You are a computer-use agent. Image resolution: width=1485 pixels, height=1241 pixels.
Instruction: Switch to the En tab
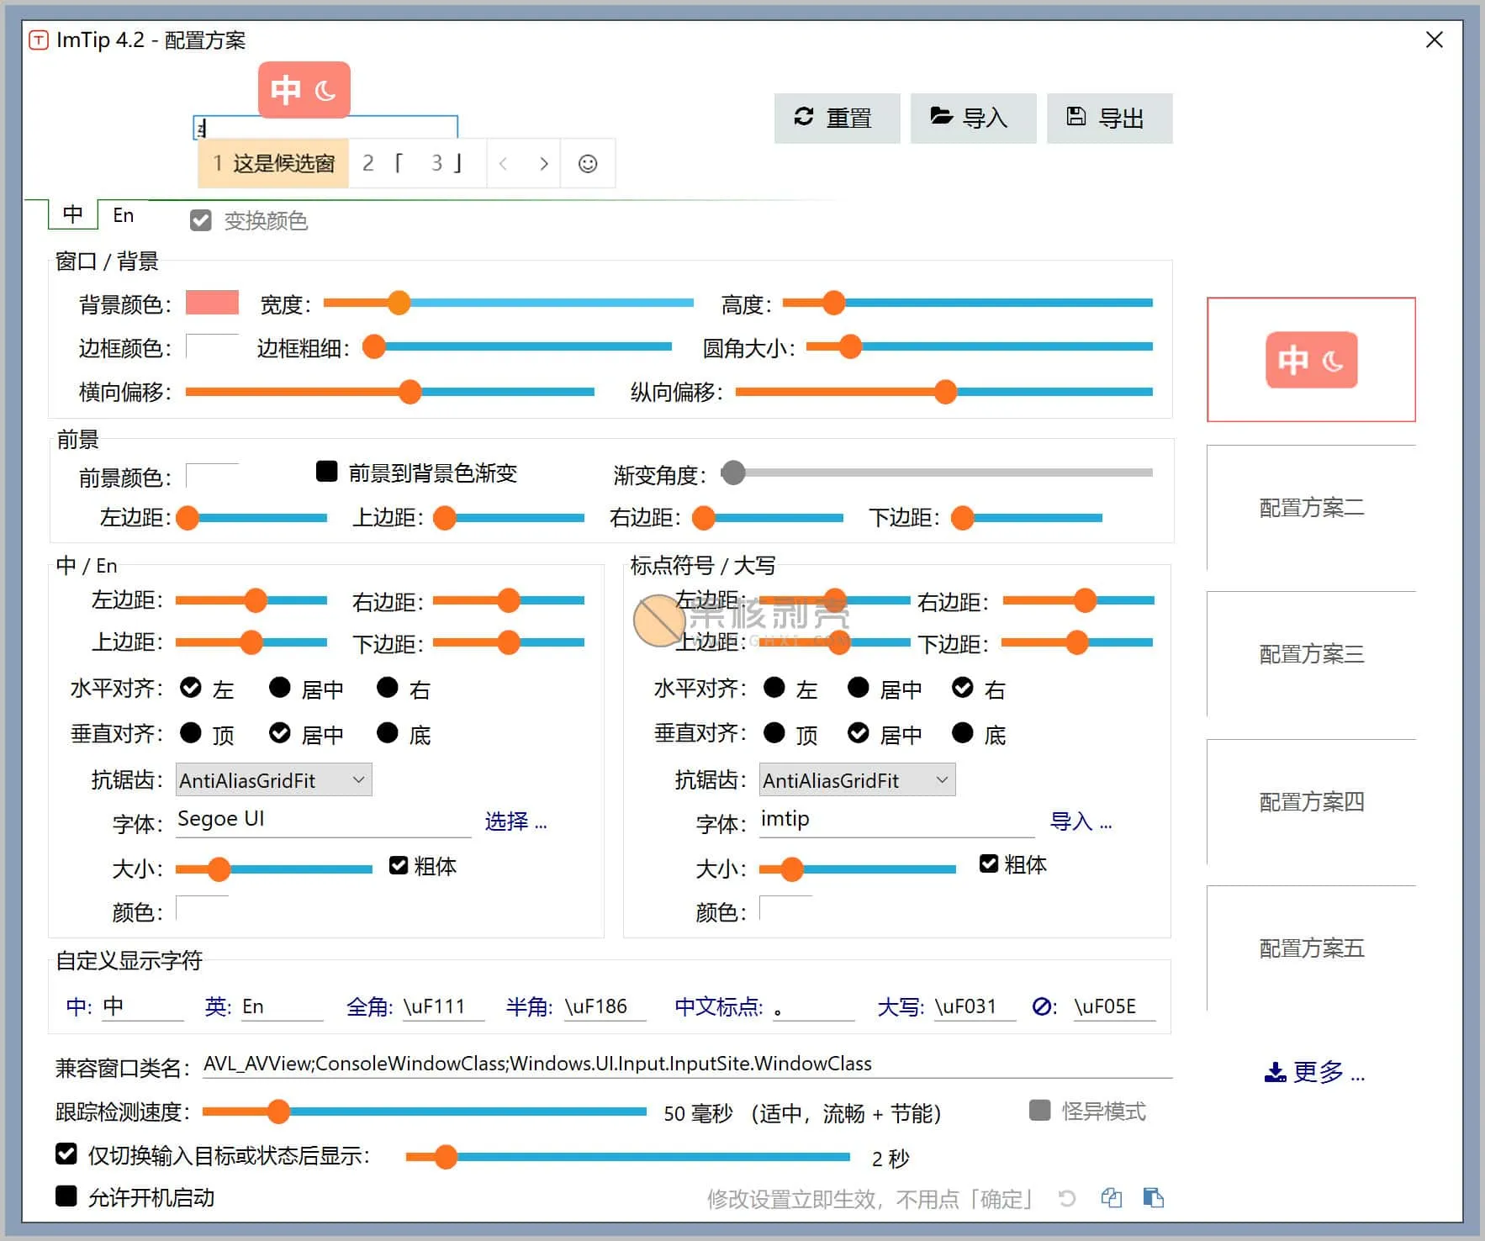pos(123,214)
